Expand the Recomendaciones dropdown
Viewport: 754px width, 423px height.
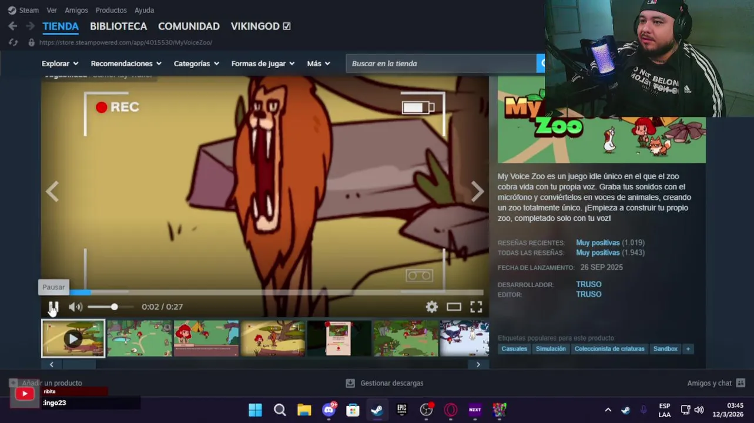[126, 63]
